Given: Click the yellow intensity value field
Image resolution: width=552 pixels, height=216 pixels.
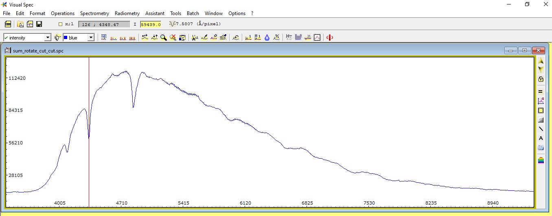Looking at the screenshot, I should pos(151,24).
